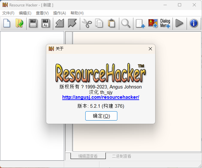Open the 文件(F) menu
The height and width of the screenshot is (168, 202).
pyautogui.click(x=8, y=13)
